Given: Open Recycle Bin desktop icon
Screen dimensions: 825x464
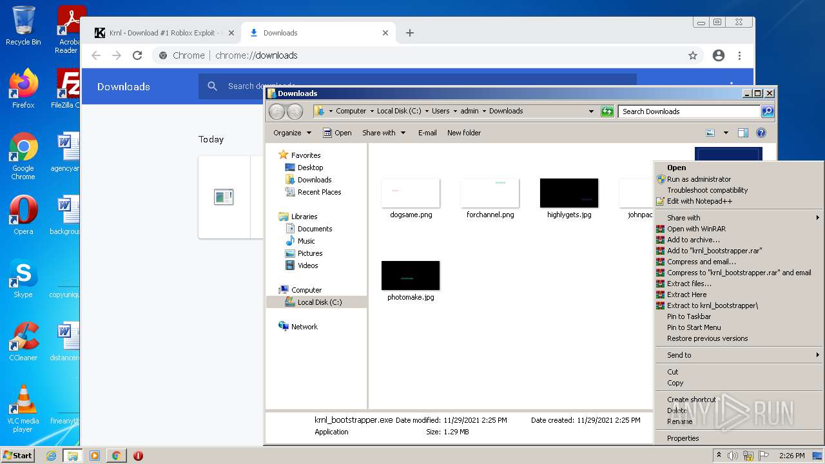Looking at the screenshot, I should 23,26.
